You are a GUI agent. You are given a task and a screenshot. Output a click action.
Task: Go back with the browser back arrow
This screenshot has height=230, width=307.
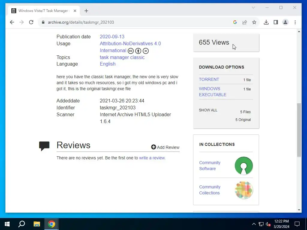coord(12,22)
